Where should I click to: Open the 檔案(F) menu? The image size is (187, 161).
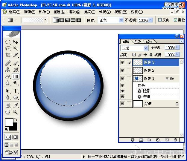point(14,12)
